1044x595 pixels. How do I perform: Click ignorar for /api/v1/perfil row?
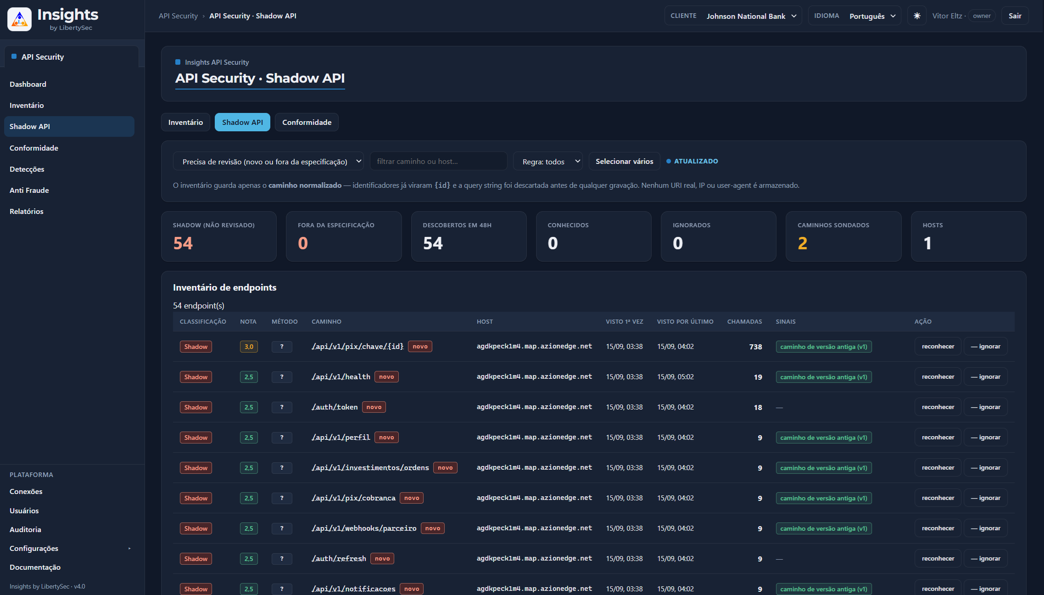coord(985,437)
